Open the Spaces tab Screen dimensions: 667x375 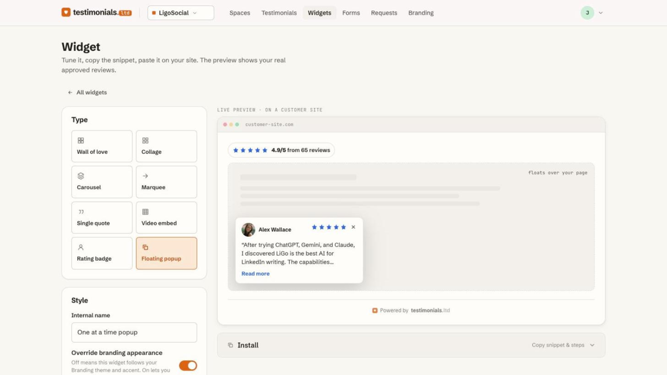(x=240, y=13)
